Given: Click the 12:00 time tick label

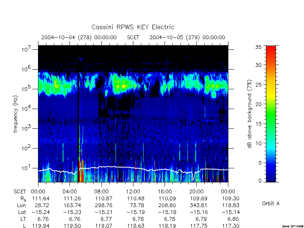Looking at the screenshot, I should point(133,192).
